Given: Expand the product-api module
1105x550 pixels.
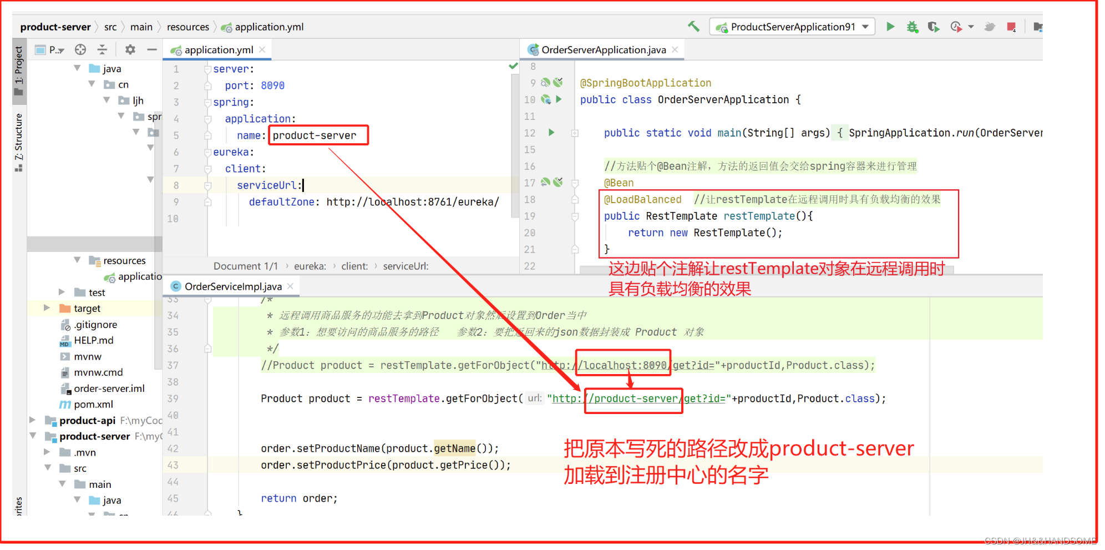Looking at the screenshot, I should pyautogui.click(x=32, y=420).
